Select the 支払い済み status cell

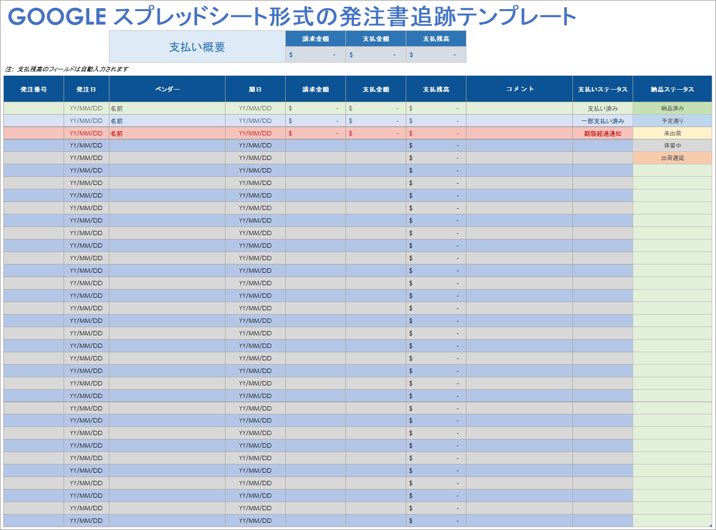pos(602,108)
